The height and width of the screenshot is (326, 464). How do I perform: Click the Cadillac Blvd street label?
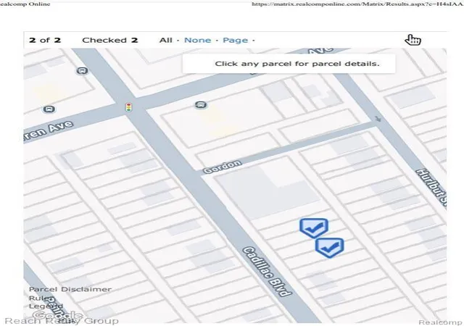pos(268,271)
